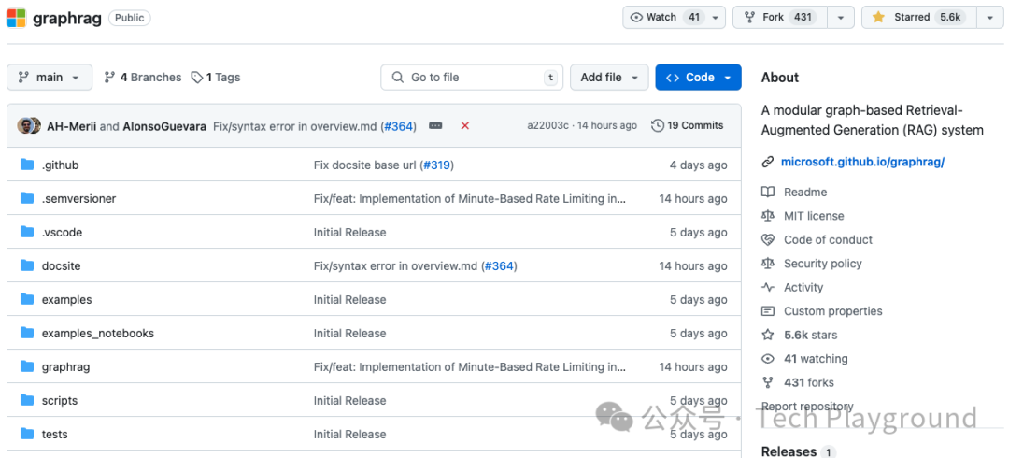
Task: Open the Activity link
Action: (x=803, y=287)
